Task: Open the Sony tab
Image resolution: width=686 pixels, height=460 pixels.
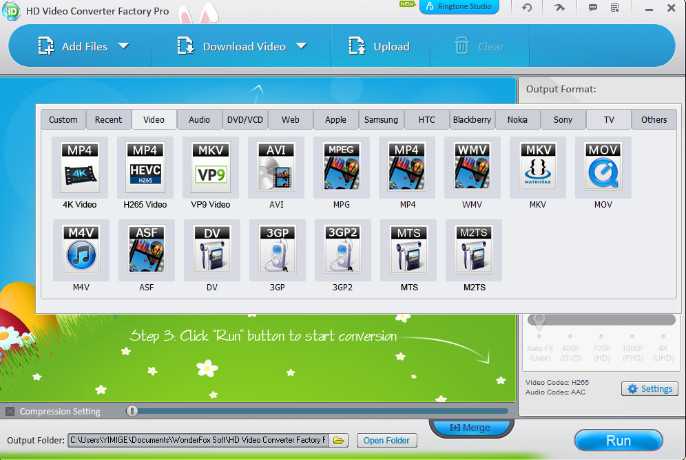Action: 563,119
